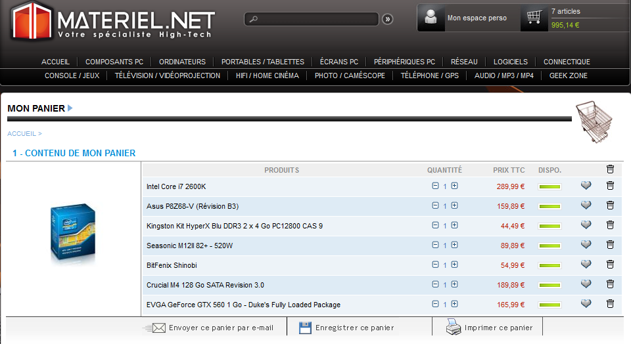Viewport: 631px width, 344px height.
Task: Increase quantity of Intel Core i7 2600K
Action: 454,186
